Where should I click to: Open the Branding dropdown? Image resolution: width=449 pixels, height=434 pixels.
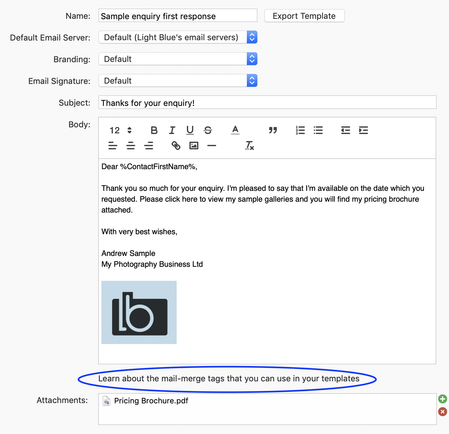178,59
